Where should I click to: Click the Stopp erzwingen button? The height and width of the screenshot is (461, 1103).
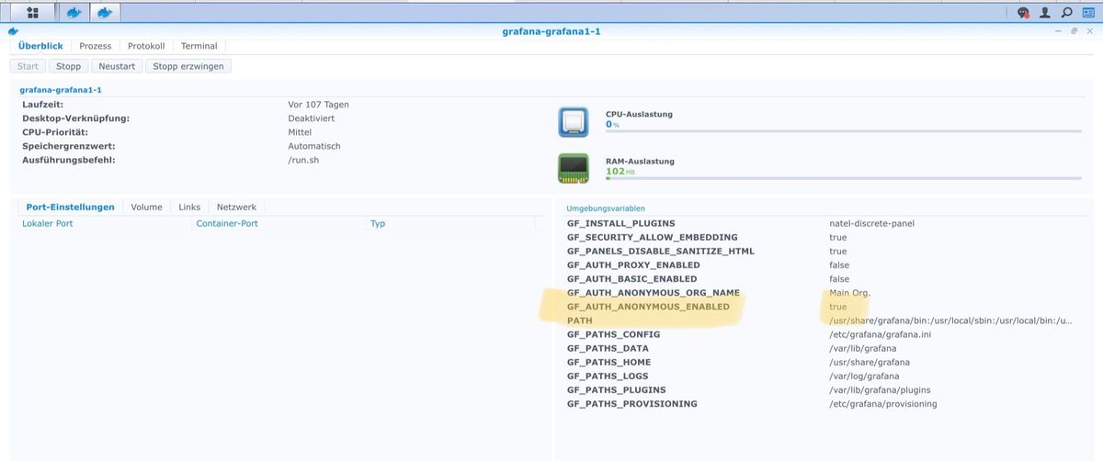188,66
